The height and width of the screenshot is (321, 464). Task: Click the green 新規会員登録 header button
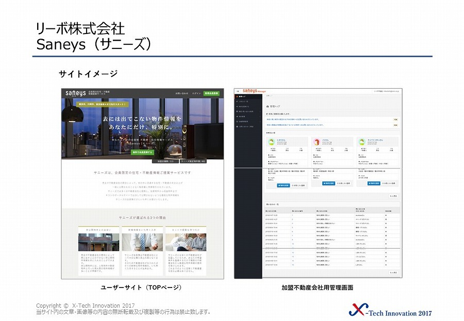211,93
